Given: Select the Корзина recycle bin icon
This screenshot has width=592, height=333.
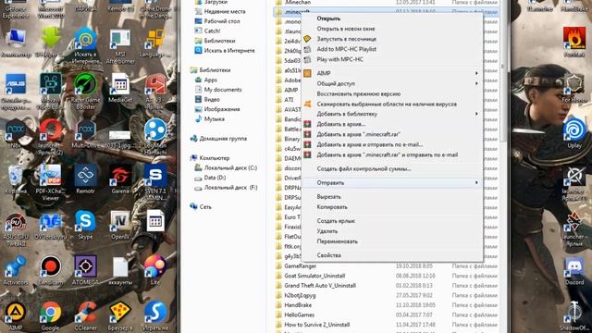Looking at the screenshot, I should pos(16,179).
